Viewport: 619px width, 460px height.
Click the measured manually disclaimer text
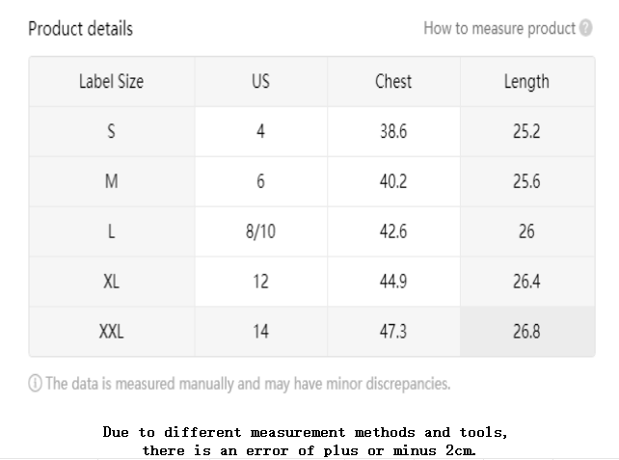pyautogui.click(x=248, y=384)
